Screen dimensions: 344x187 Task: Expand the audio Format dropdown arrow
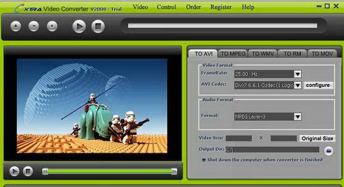[298, 117]
